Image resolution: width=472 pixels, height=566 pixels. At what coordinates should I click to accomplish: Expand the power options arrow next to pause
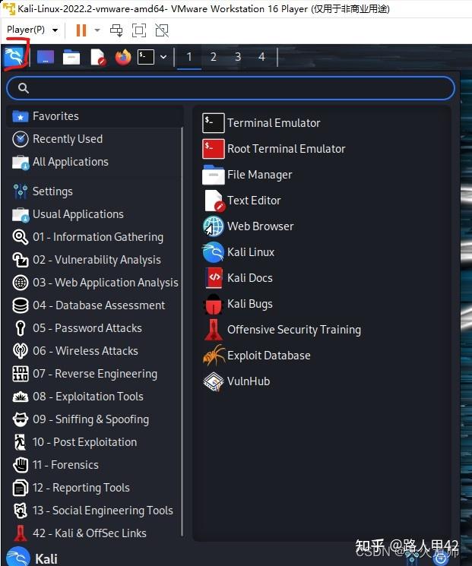97,30
